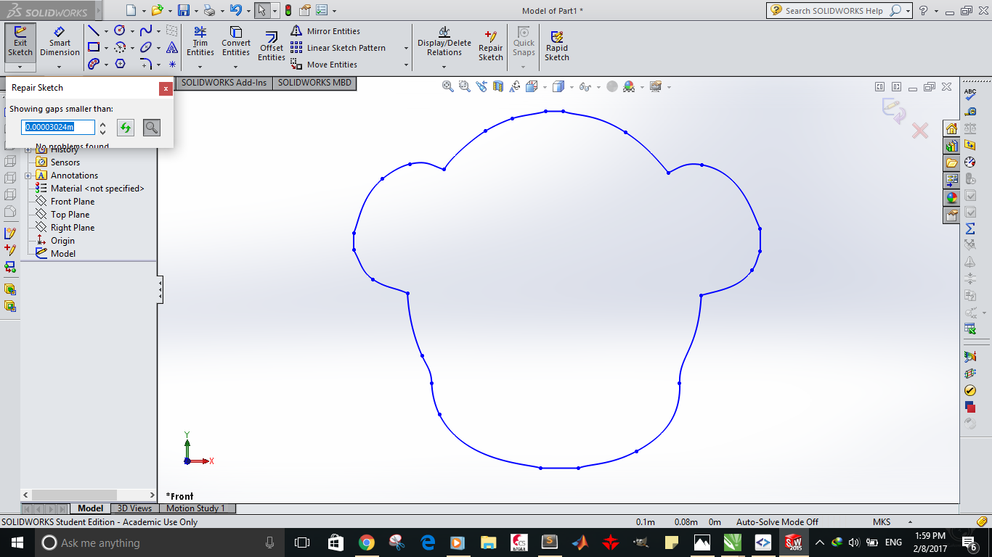Image resolution: width=992 pixels, height=557 pixels.
Task: Pick the Corner Rectangle sketch tool
Action: click(x=94, y=47)
